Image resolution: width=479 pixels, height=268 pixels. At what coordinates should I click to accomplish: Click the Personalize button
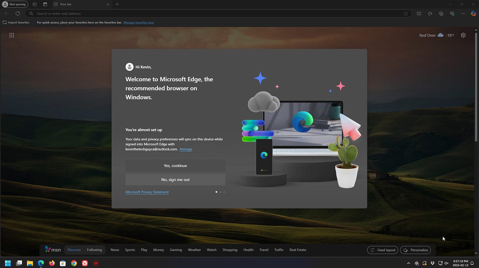416,250
